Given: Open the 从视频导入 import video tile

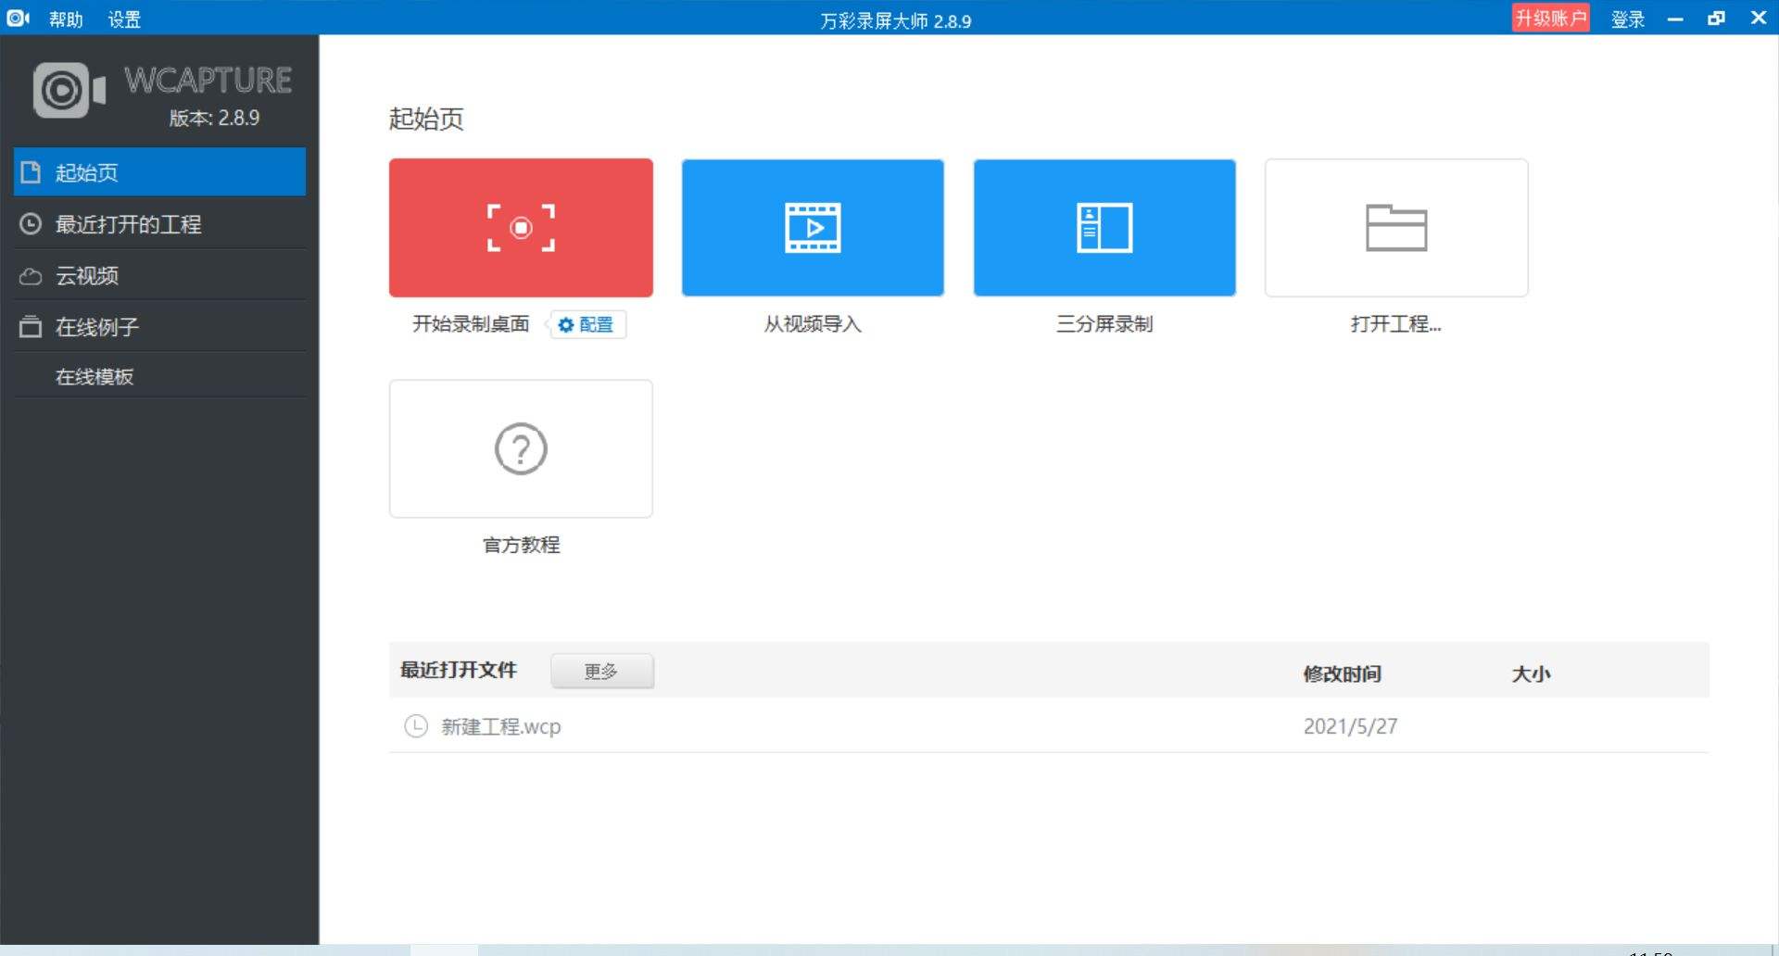Looking at the screenshot, I should pyautogui.click(x=813, y=228).
